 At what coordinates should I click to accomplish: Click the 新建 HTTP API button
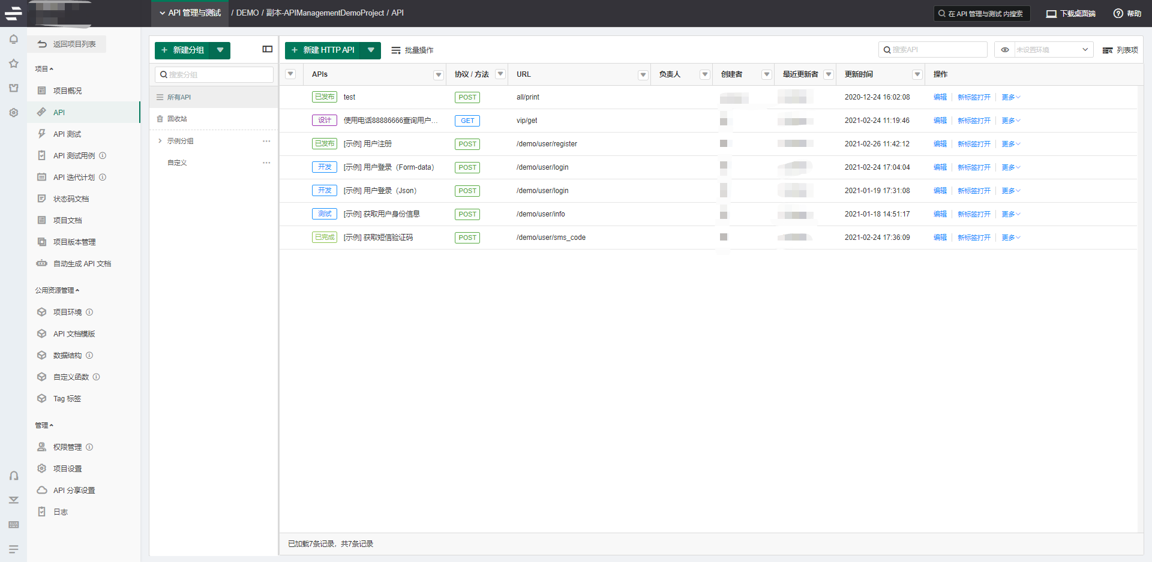coord(323,50)
